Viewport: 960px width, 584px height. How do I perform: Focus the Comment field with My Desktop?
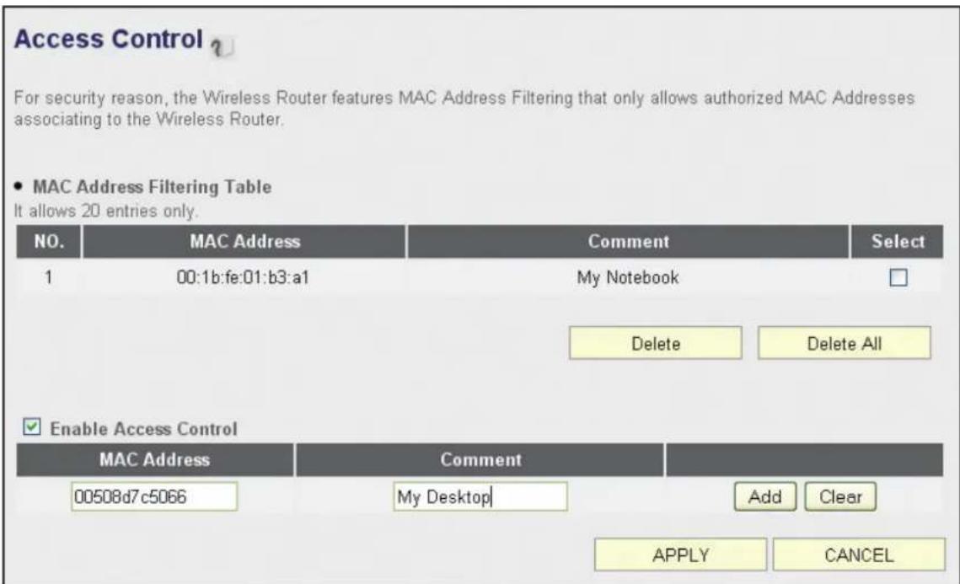[x=480, y=496]
